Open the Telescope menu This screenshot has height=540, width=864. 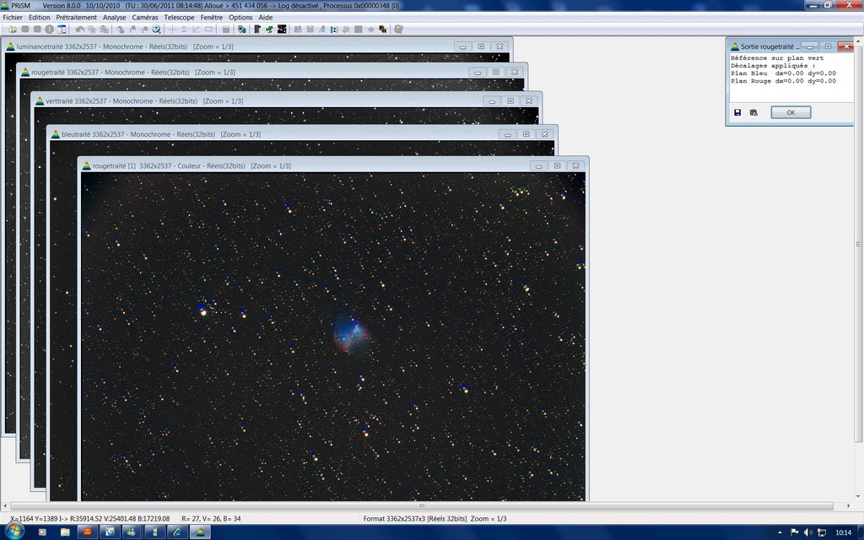(x=179, y=17)
